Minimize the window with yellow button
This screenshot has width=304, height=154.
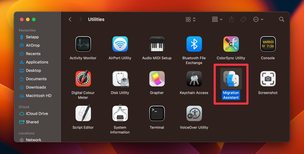point(28,19)
